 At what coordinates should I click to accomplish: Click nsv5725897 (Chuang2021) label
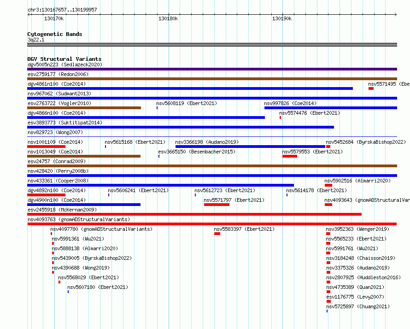click(x=358, y=306)
